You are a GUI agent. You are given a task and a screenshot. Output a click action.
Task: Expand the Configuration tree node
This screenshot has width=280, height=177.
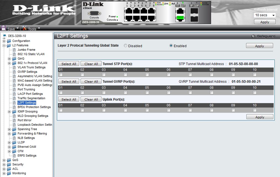4,41
